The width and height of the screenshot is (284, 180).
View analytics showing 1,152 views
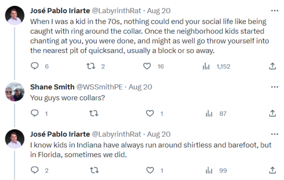tap(206, 66)
